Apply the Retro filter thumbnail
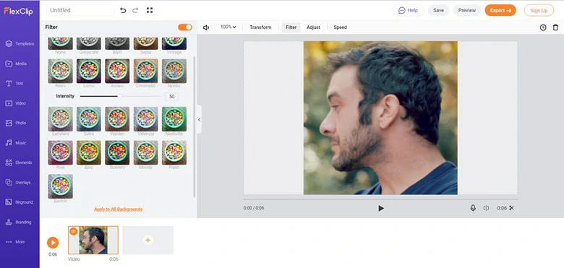Screen dimensions: 564x268 click(x=61, y=71)
